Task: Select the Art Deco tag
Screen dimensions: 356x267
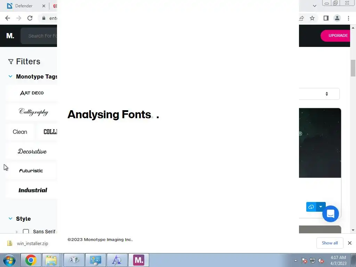Action: coord(32,93)
